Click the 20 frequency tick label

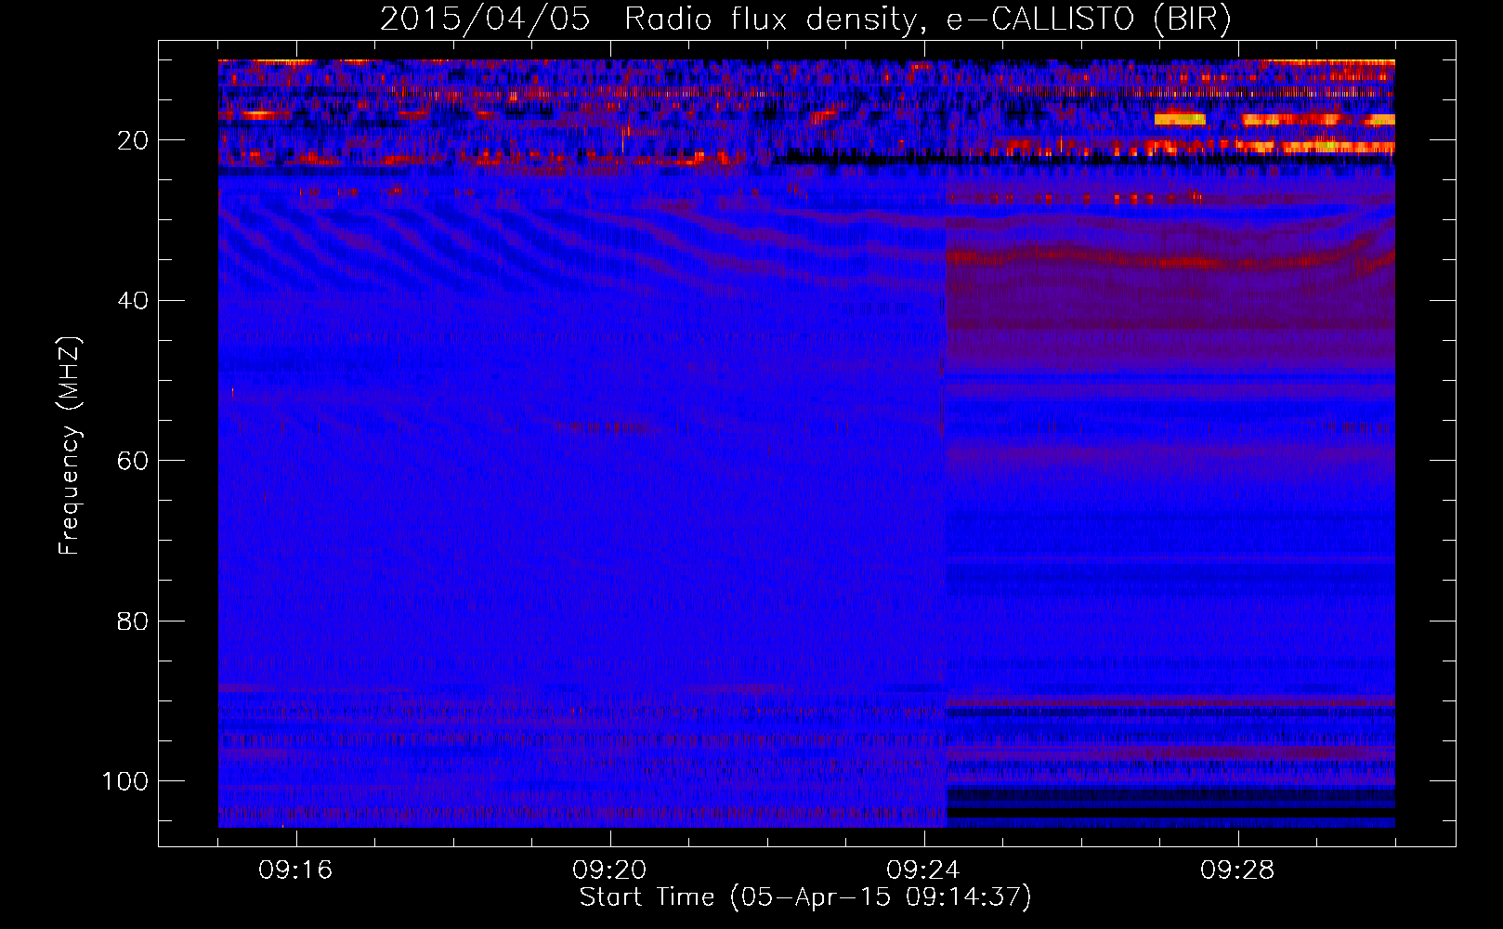(x=133, y=140)
